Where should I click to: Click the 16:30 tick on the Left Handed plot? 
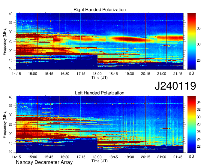click(65, 157)
